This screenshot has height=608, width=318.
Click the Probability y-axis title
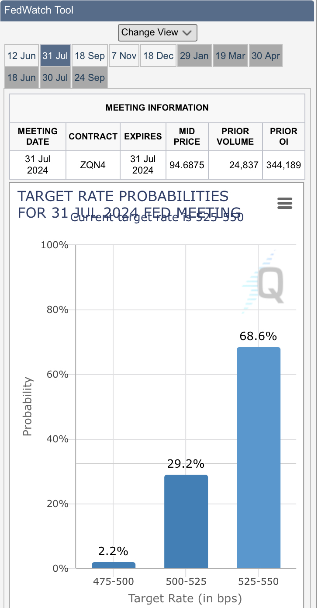coord(27,407)
